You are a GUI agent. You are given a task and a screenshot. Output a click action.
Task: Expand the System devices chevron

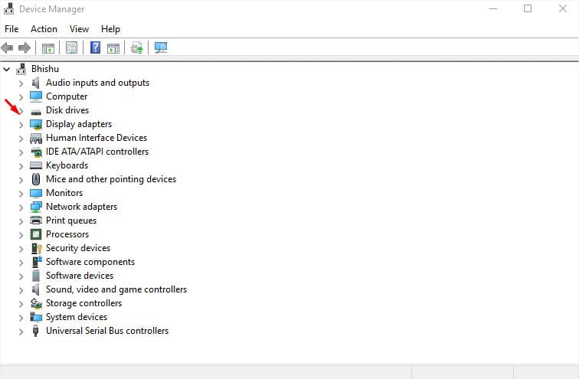pyautogui.click(x=21, y=318)
